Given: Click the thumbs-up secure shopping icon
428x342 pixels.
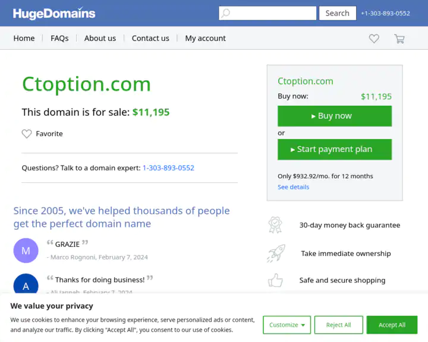Looking at the screenshot, I should [x=275, y=280].
